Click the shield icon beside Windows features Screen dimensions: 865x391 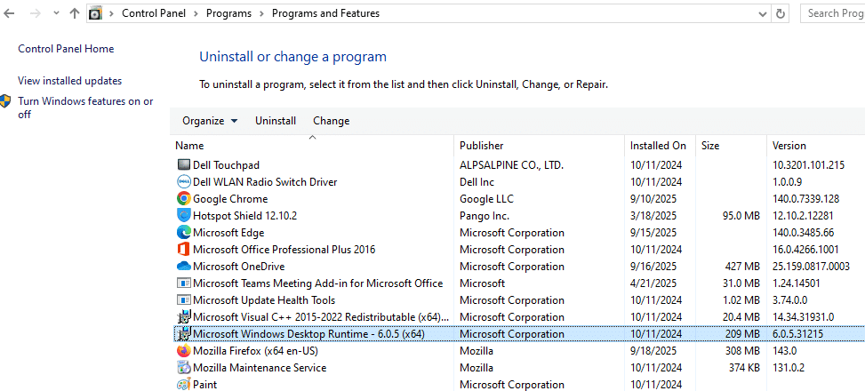coord(5,101)
